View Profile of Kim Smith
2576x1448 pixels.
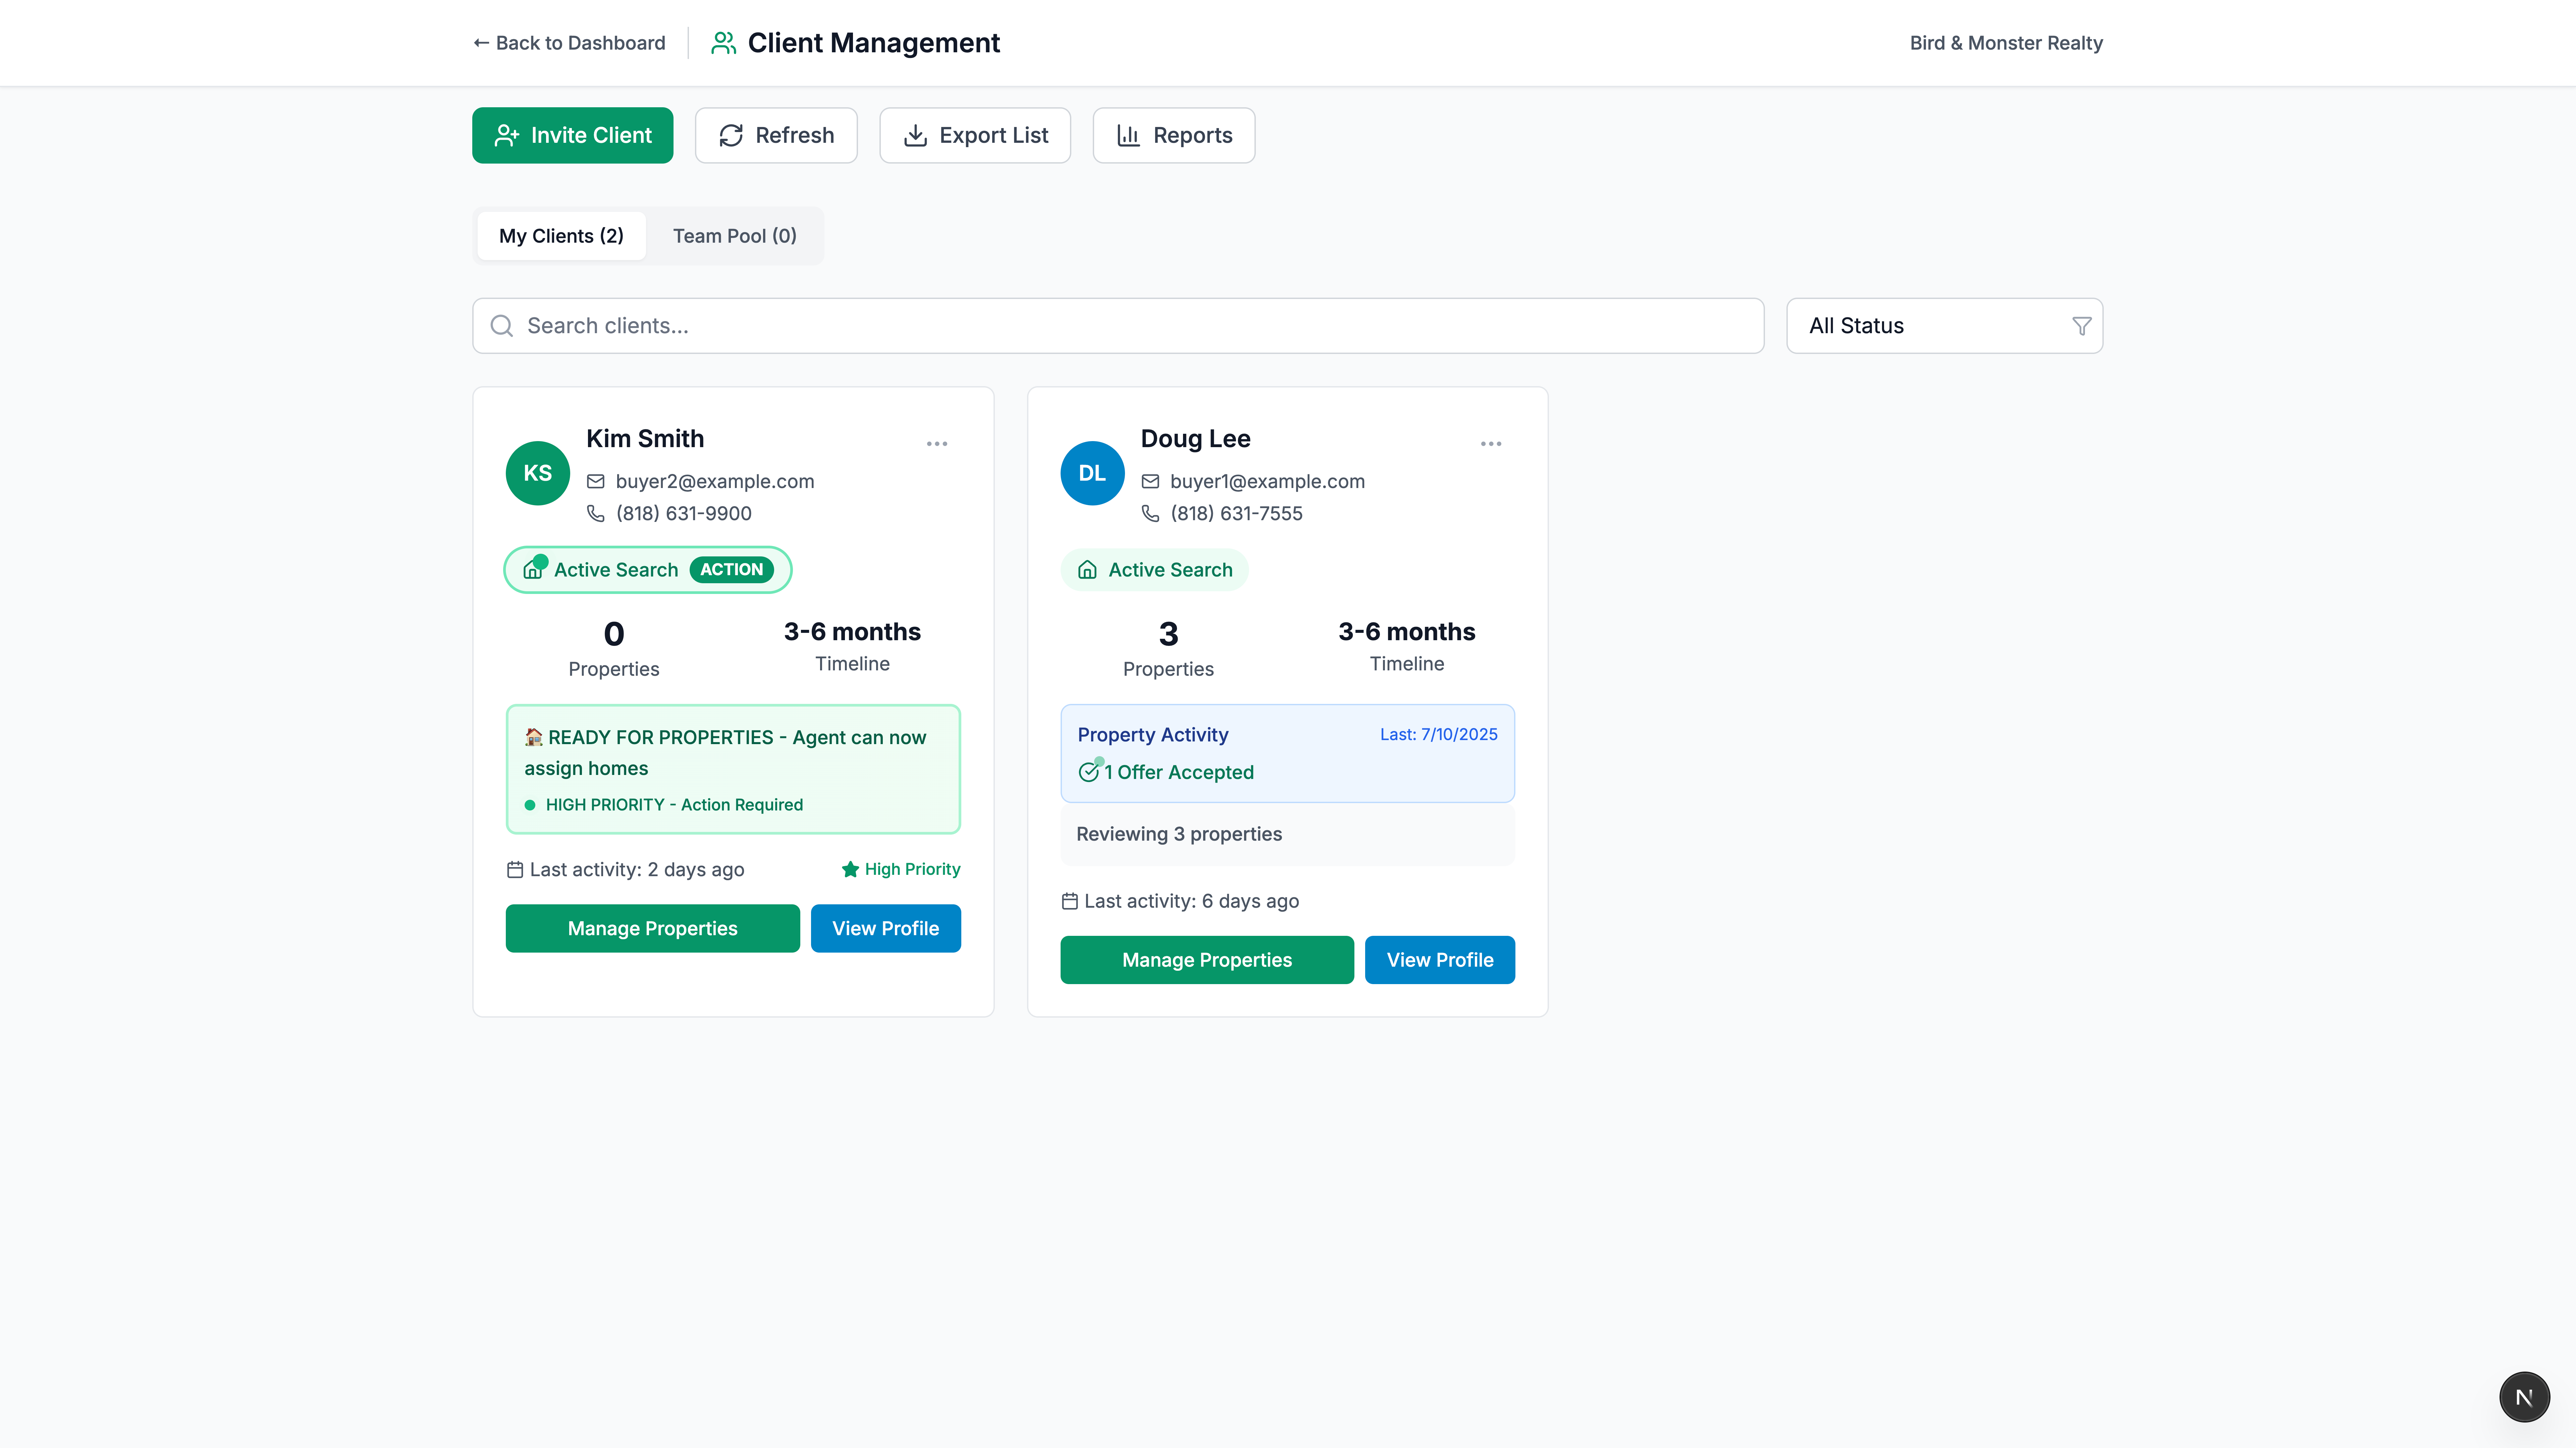(x=886, y=928)
